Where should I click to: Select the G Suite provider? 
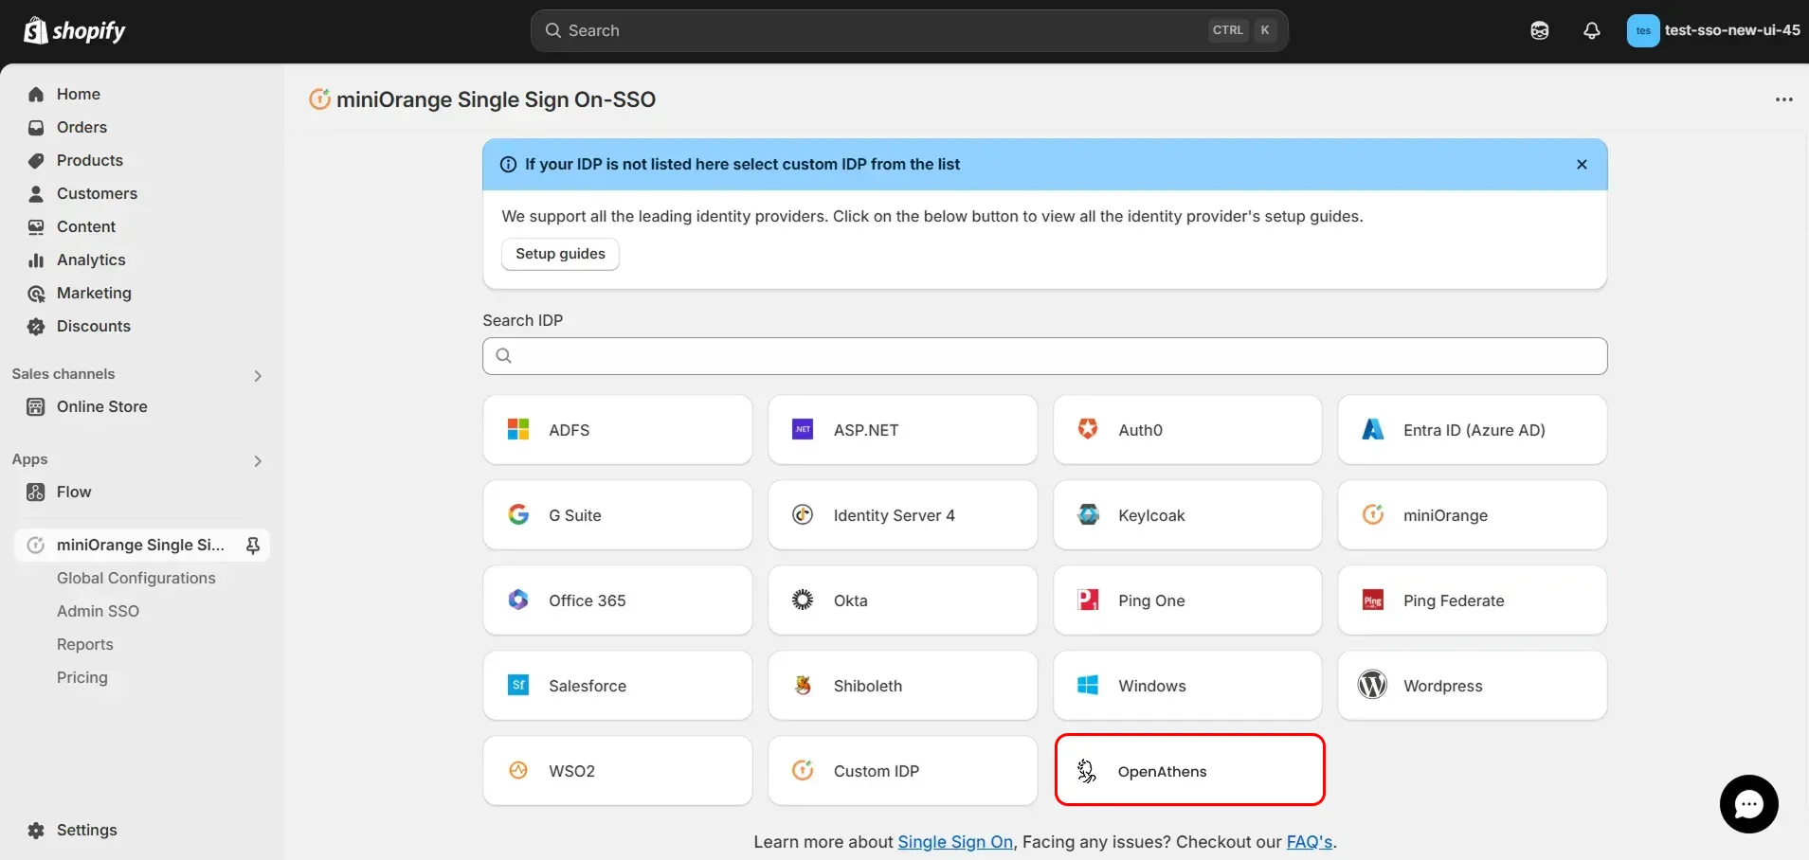point(618,515)
